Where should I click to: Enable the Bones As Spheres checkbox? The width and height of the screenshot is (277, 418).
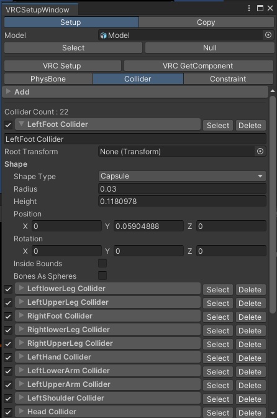(102, 276)
